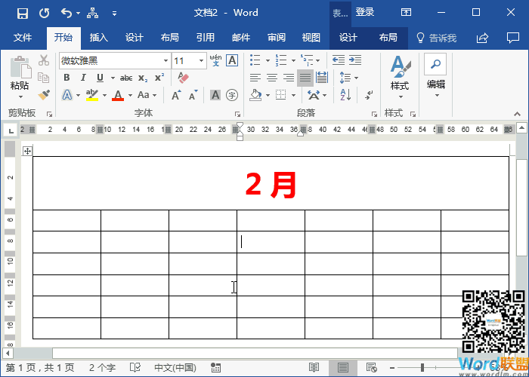Click the borders icon
Screen dimensions: 529x377
280,95
